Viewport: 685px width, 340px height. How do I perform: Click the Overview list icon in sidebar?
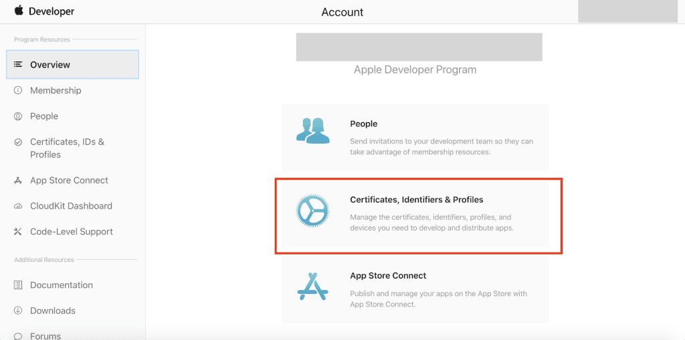18,64
